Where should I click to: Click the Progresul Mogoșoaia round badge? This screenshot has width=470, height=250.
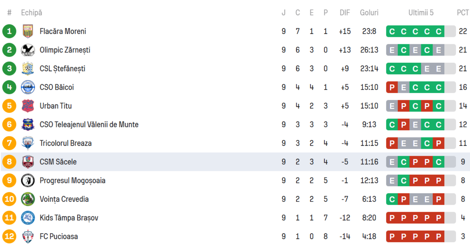click(28, 181)
